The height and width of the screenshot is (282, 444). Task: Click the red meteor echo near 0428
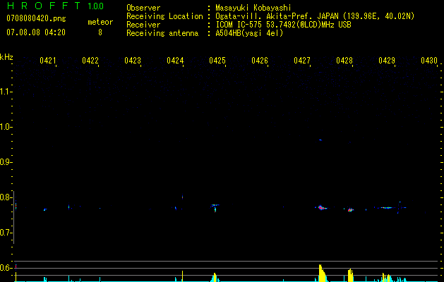tap(351, 210)
